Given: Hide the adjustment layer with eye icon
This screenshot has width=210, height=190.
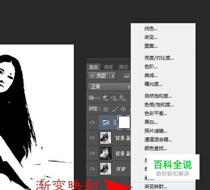Looking at the screenshot, I should click(92, 122).
